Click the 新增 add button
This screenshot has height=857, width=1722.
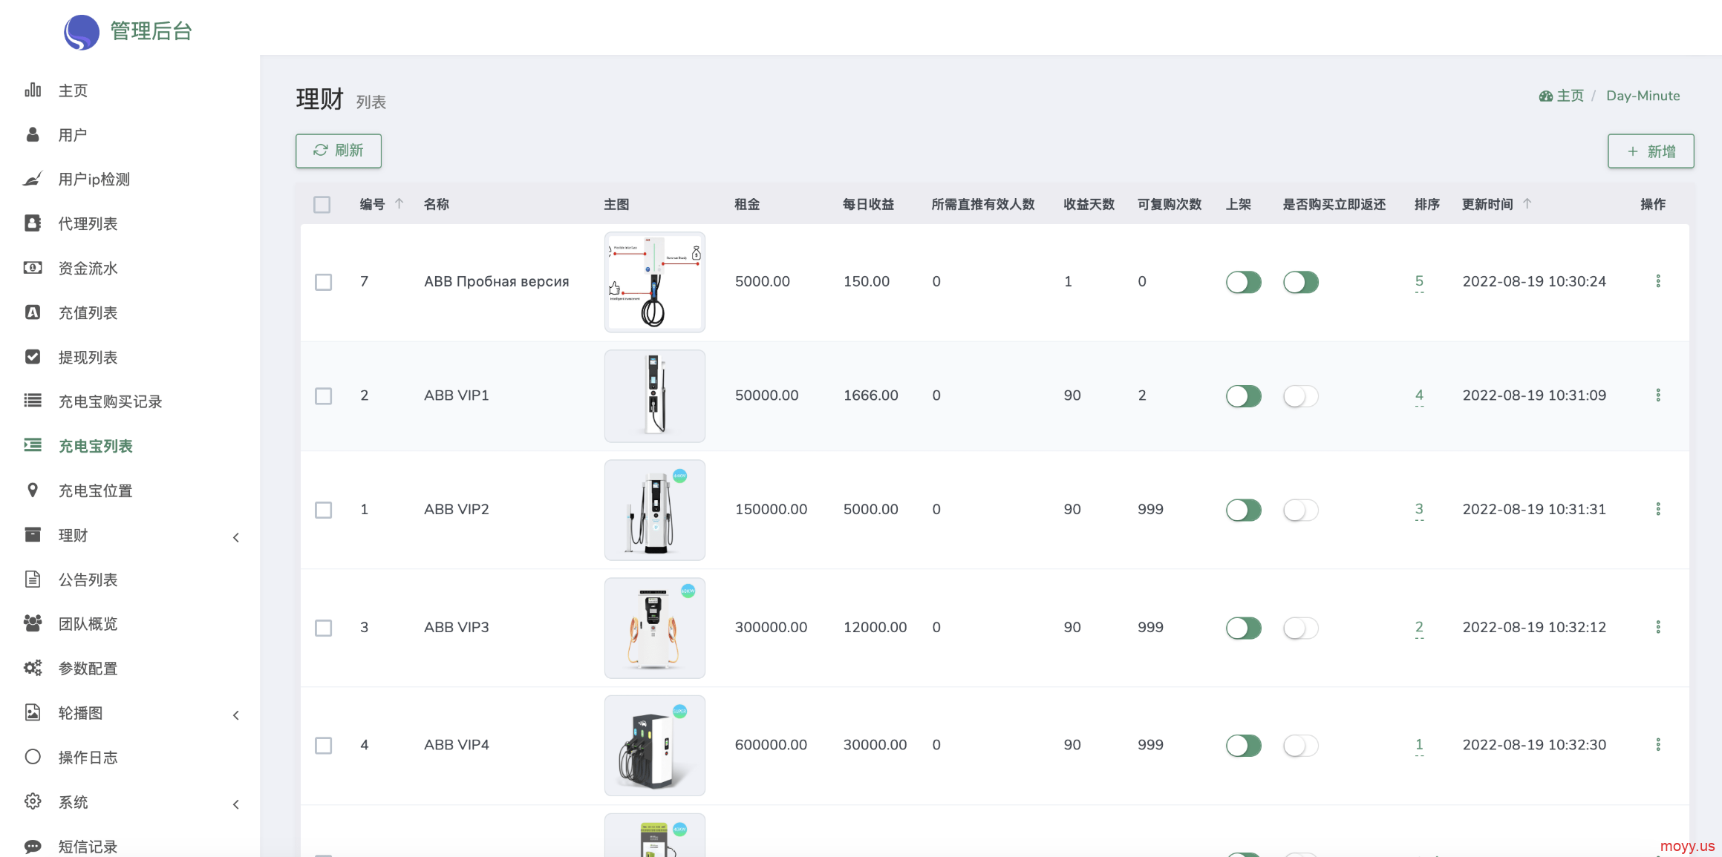coord(1651,151)
